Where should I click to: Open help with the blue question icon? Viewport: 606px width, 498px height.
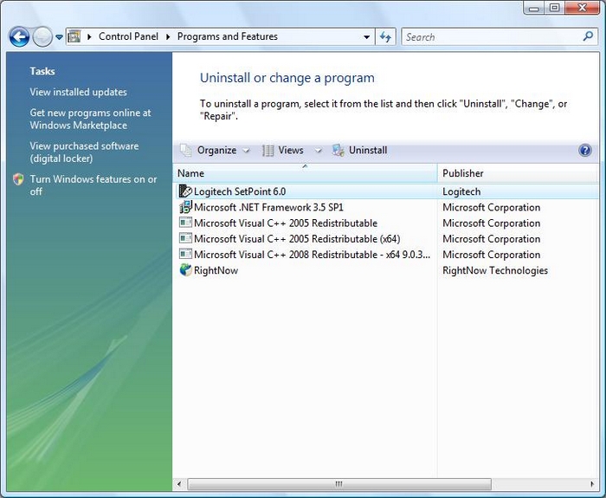[x=585, y=150]
